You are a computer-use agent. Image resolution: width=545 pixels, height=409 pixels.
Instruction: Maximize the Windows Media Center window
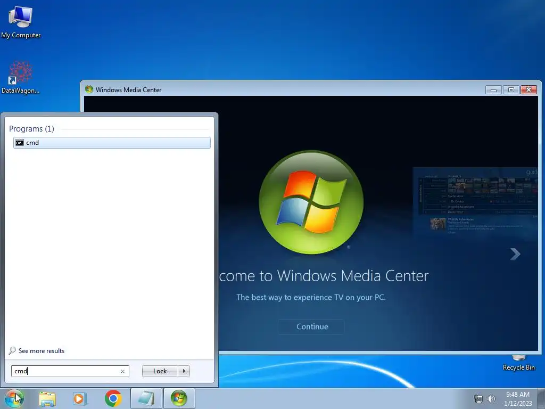[x=511, y=89]
